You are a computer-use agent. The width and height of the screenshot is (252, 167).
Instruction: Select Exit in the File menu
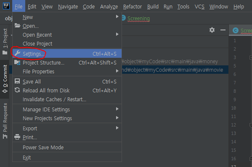(x=67, y=157)
